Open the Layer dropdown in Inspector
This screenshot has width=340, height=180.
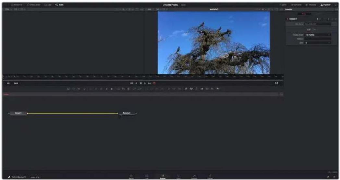point(318,43)
